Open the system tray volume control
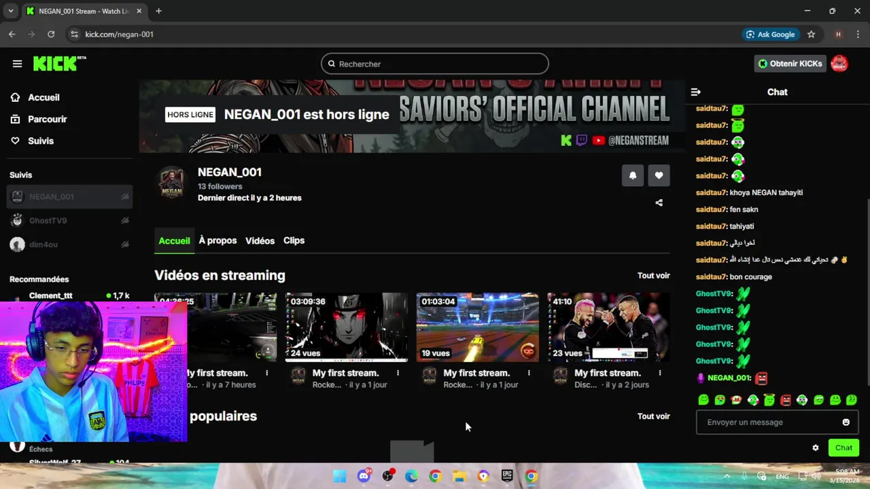This screenshot has height=489, width=870. pos(816,476)
